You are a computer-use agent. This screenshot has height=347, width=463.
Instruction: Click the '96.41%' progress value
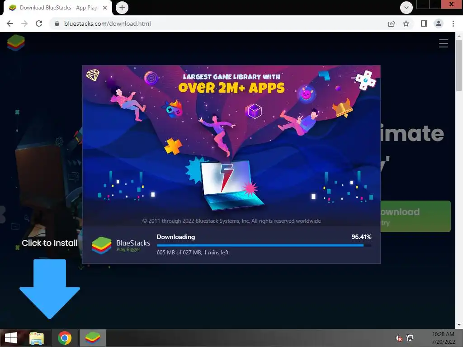361,237
